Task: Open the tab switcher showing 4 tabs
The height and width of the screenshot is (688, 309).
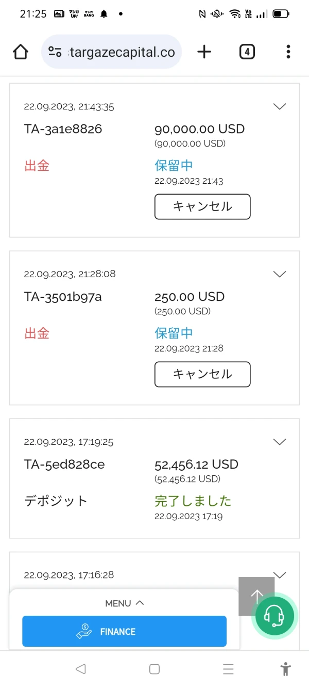Action: pos(247,52)
